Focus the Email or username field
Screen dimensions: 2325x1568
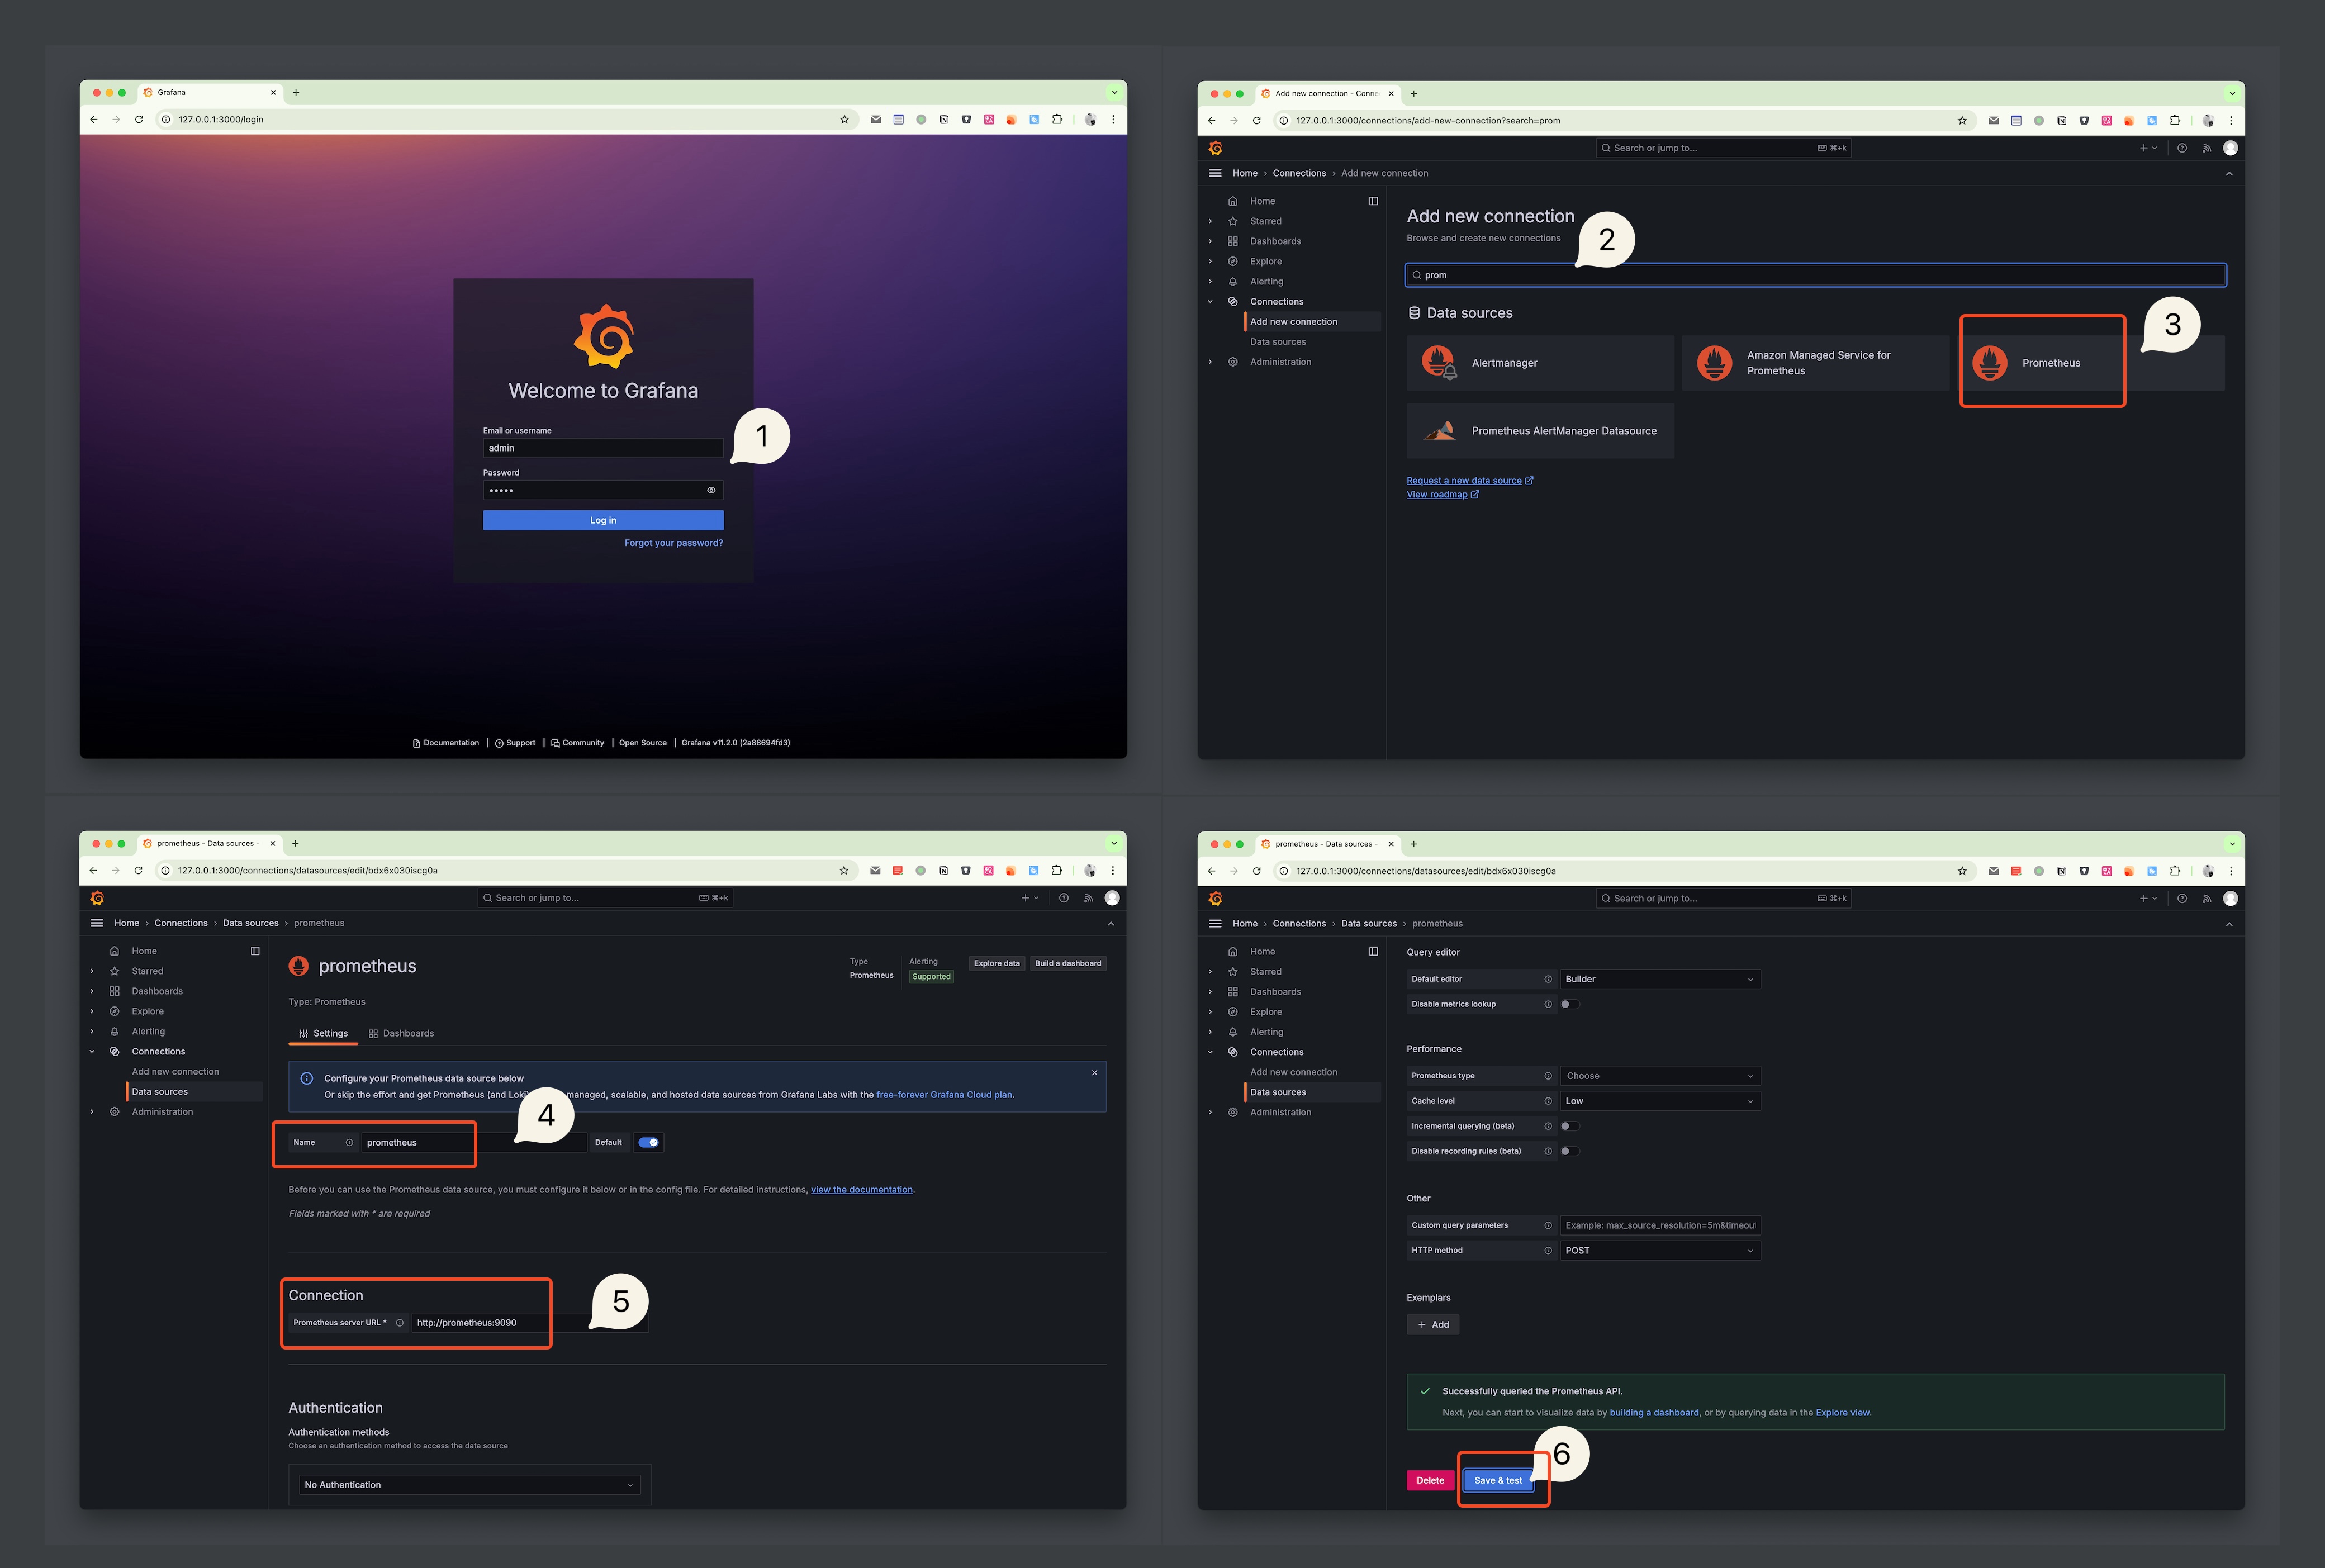pyautogui.click(x=603, y=448)
